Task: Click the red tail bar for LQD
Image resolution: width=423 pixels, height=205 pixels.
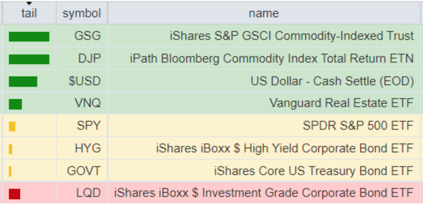Action: tap(15, 194)
